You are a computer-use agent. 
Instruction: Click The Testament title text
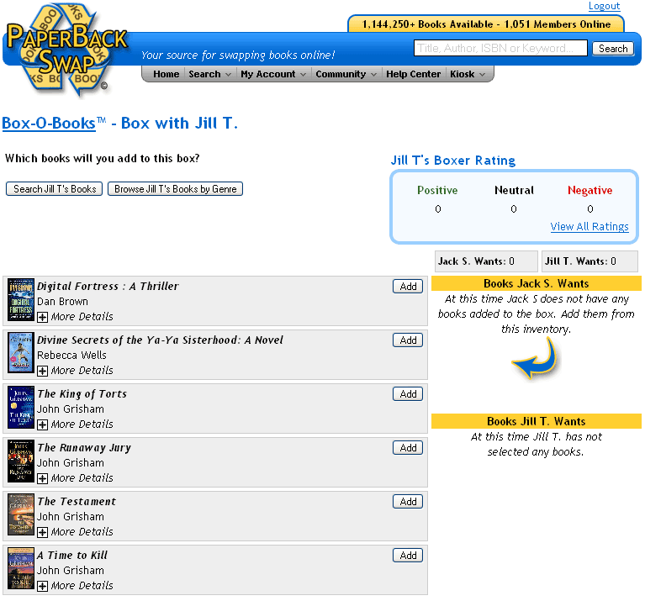(x=77, y=502)
